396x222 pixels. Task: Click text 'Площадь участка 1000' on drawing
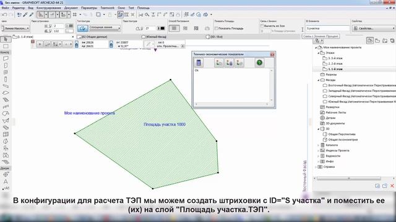tap(165, 125)
